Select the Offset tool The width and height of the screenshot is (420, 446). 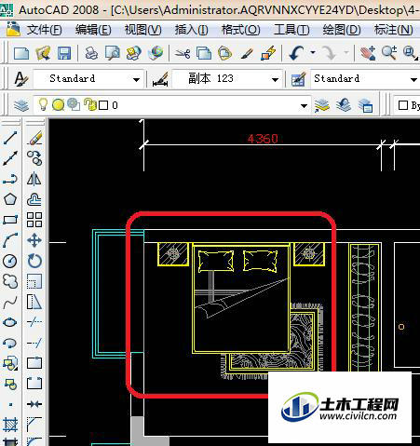coord(34,199)
